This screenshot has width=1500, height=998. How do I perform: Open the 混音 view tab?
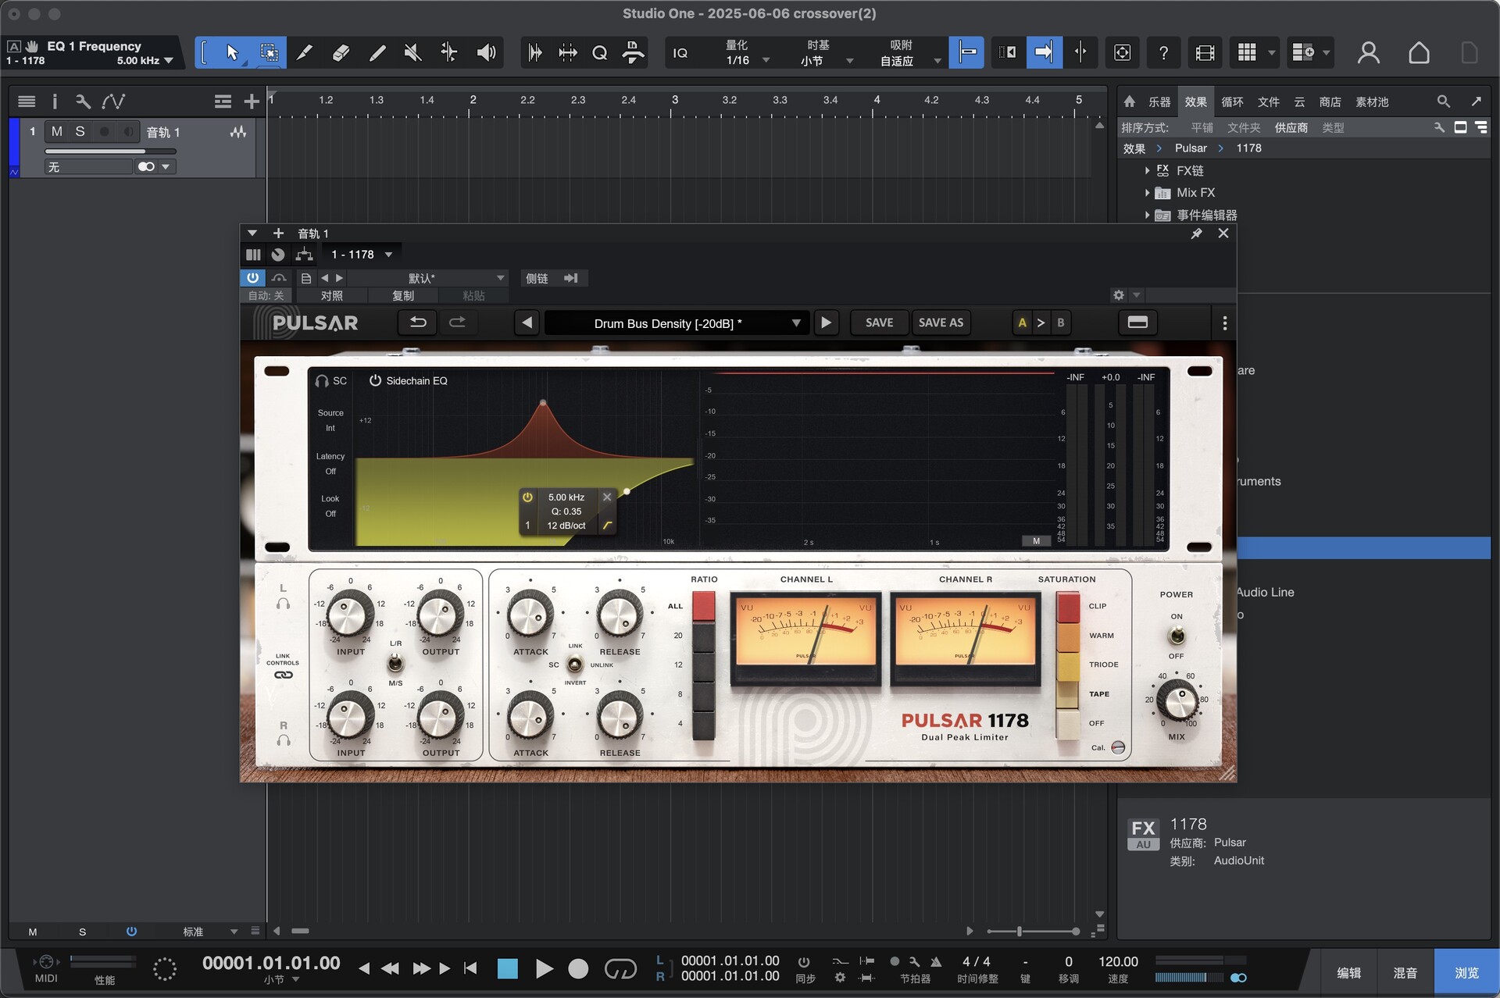1405,973
